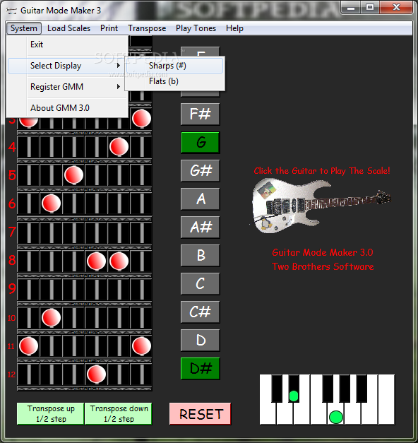Click the Guitar Mode Maker title bar icon

[x=11, y=11]
